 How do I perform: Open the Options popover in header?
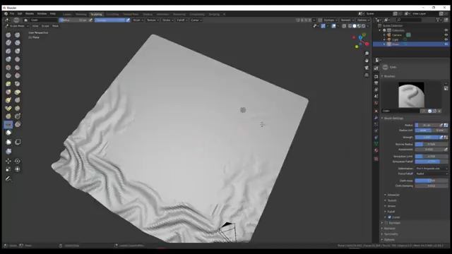pyautogui.click(x=363, y=20)
